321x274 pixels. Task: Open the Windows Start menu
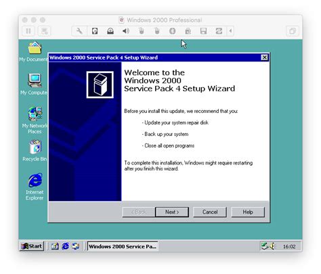32,246
